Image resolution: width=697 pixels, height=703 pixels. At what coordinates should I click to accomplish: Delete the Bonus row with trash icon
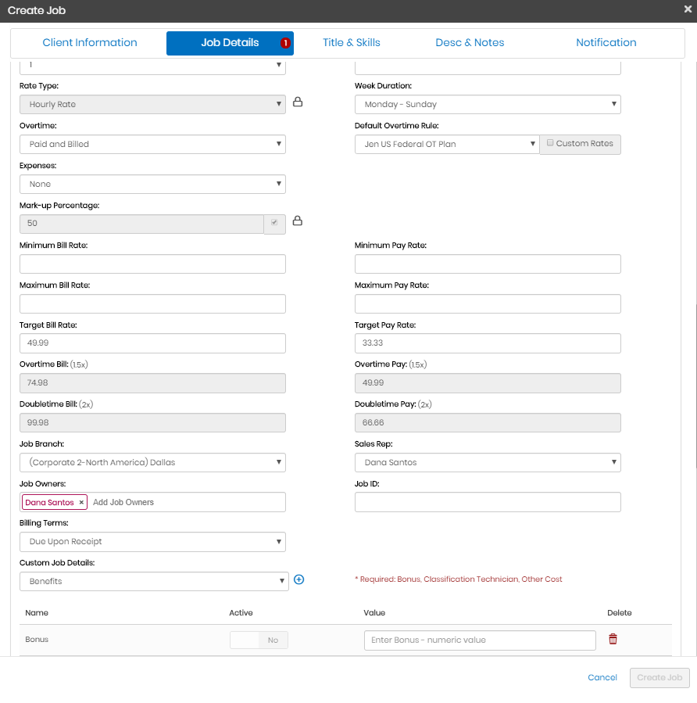[x=613, y=640]
